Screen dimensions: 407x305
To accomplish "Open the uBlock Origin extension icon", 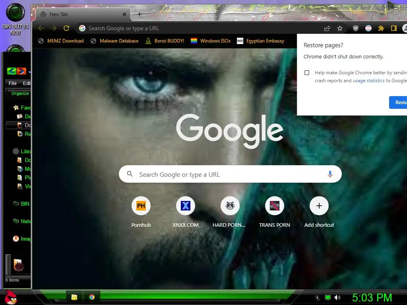I will 356,28.
